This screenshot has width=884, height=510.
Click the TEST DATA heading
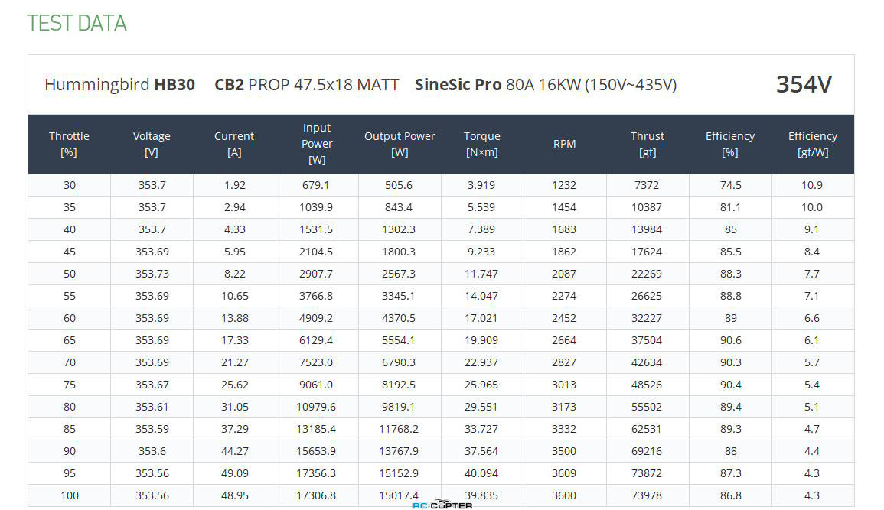(x=77, y=23)
